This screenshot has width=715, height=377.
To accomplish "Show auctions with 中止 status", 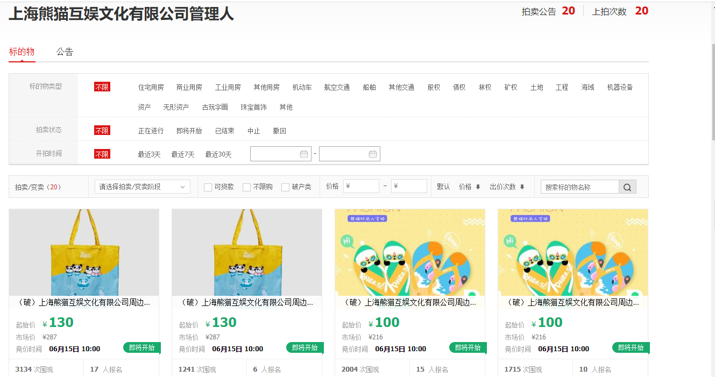I will click(254, 131).
